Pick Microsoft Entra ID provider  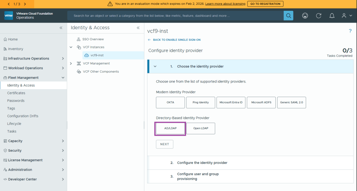click(x=231, y=103)
